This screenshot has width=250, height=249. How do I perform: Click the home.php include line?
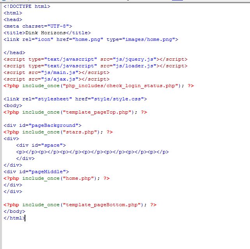point(57,179)
